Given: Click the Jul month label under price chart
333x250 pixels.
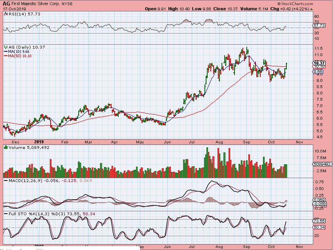Looking at the screenshot, I should click(192, 142).
